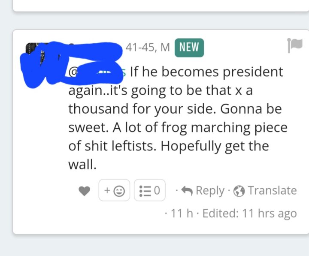309x256 pixels.
Task: Click the list icon beside the zero count
Action: click(145, 191)
